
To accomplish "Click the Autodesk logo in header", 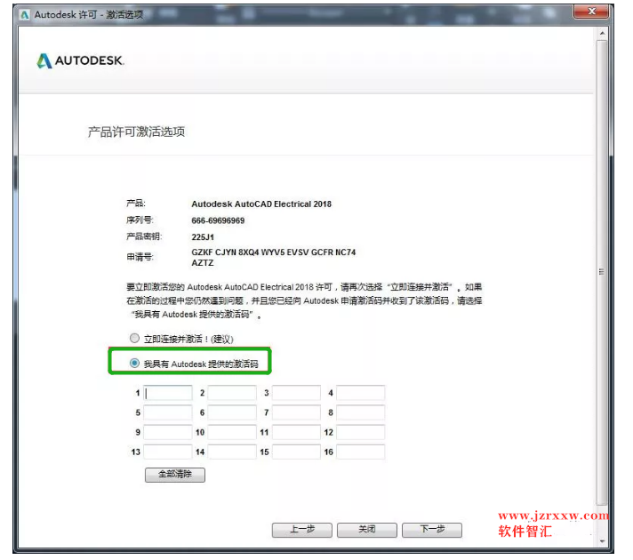I will 80,60.
